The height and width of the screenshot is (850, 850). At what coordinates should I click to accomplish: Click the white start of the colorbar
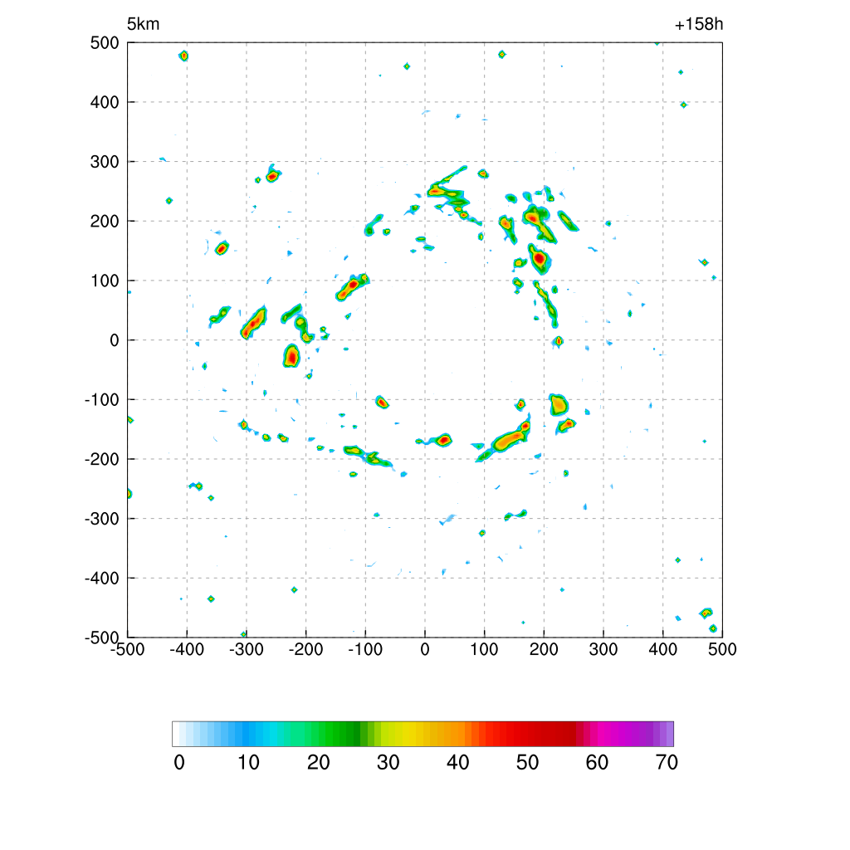pyautogui.click(x=176, y=734)
